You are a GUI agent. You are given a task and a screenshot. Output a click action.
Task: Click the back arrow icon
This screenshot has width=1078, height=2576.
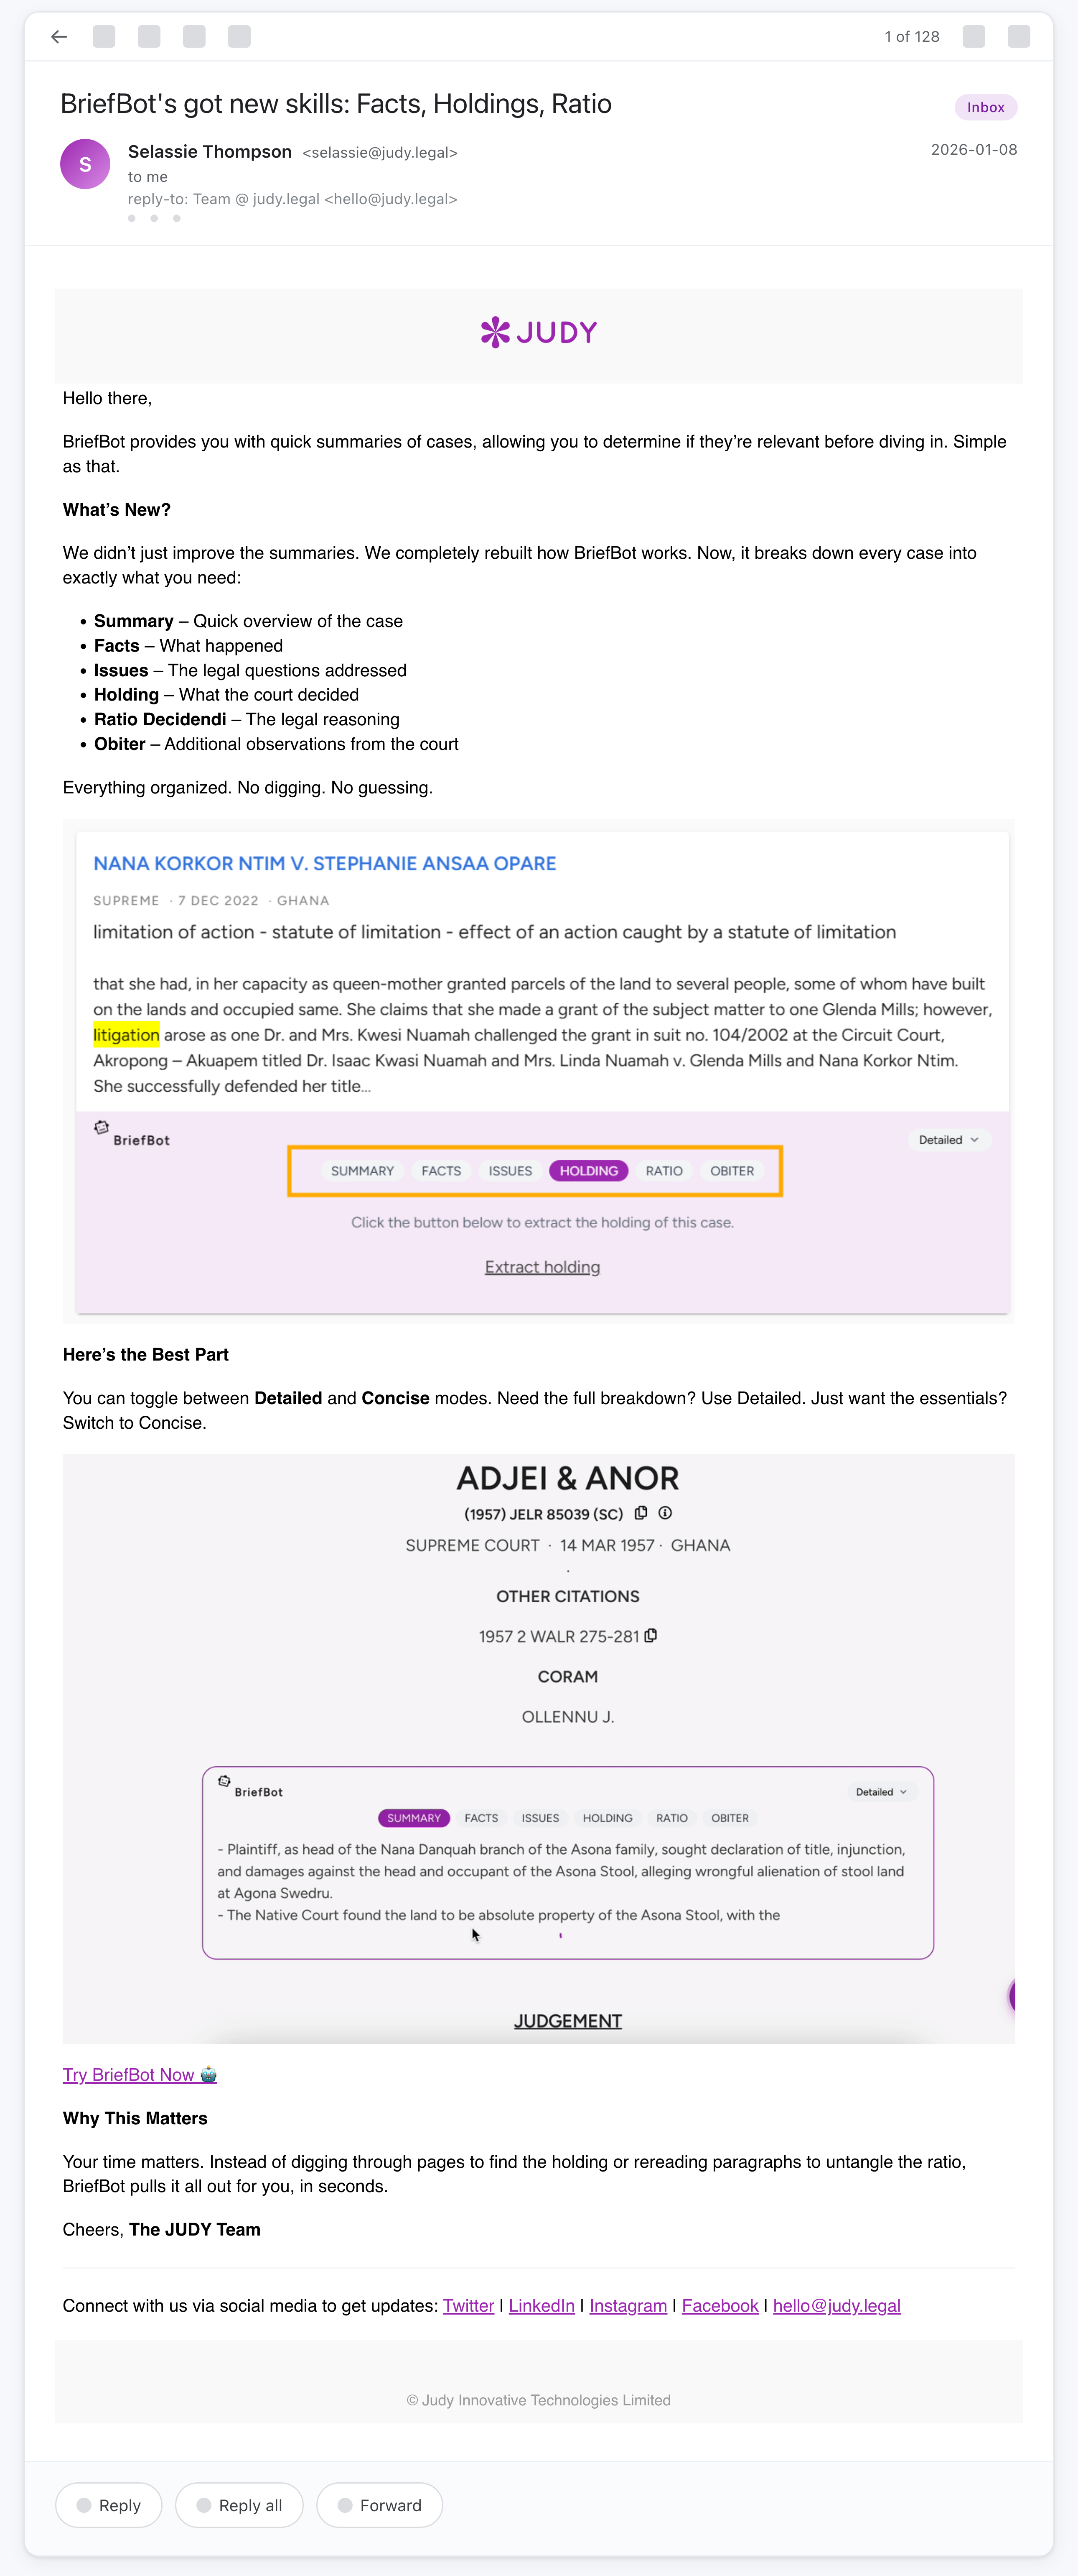click(59, 37)
